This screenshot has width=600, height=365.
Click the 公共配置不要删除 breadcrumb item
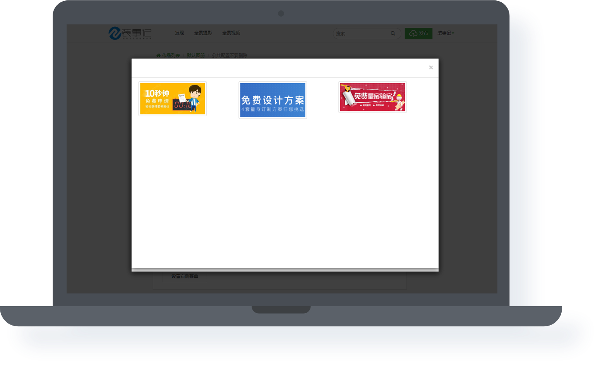[229, 56]
